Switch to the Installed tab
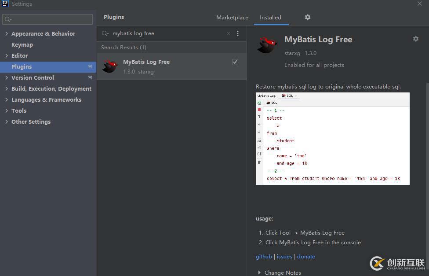The height and width of the screenshot is (276, 429). click(270, 17)
